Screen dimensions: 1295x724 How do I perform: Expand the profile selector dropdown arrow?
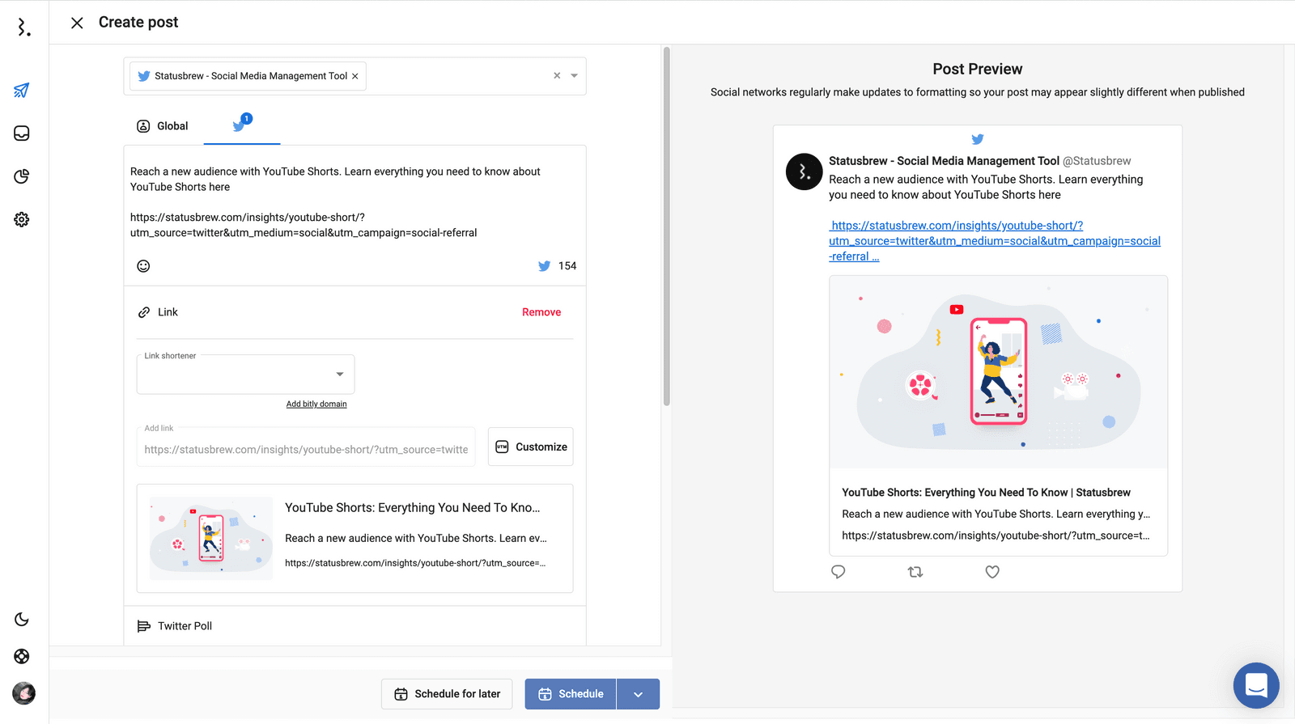[574, 76]
